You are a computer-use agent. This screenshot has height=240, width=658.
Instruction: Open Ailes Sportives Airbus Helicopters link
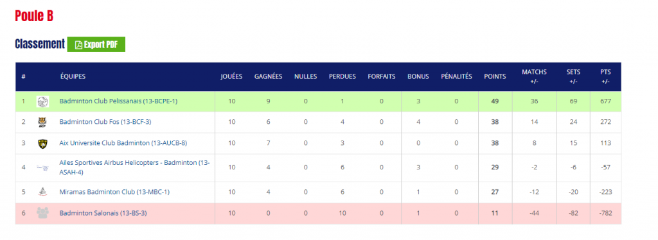(x=135, y=167)
